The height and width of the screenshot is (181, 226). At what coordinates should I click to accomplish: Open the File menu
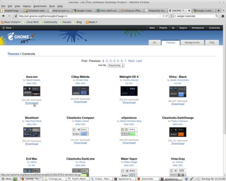coord(3,6)
